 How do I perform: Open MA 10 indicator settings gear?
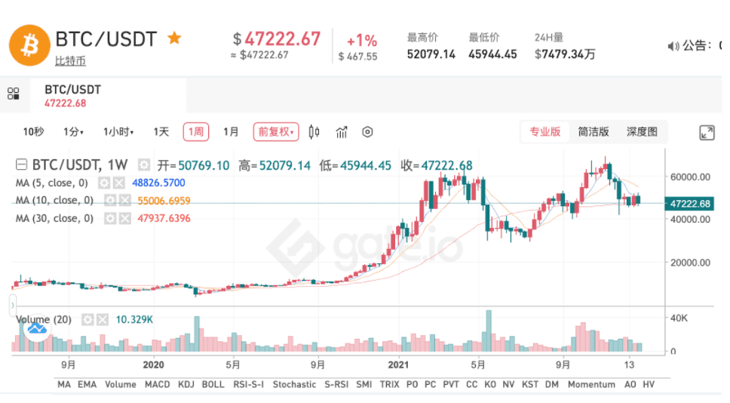click(x=110, y=201)
